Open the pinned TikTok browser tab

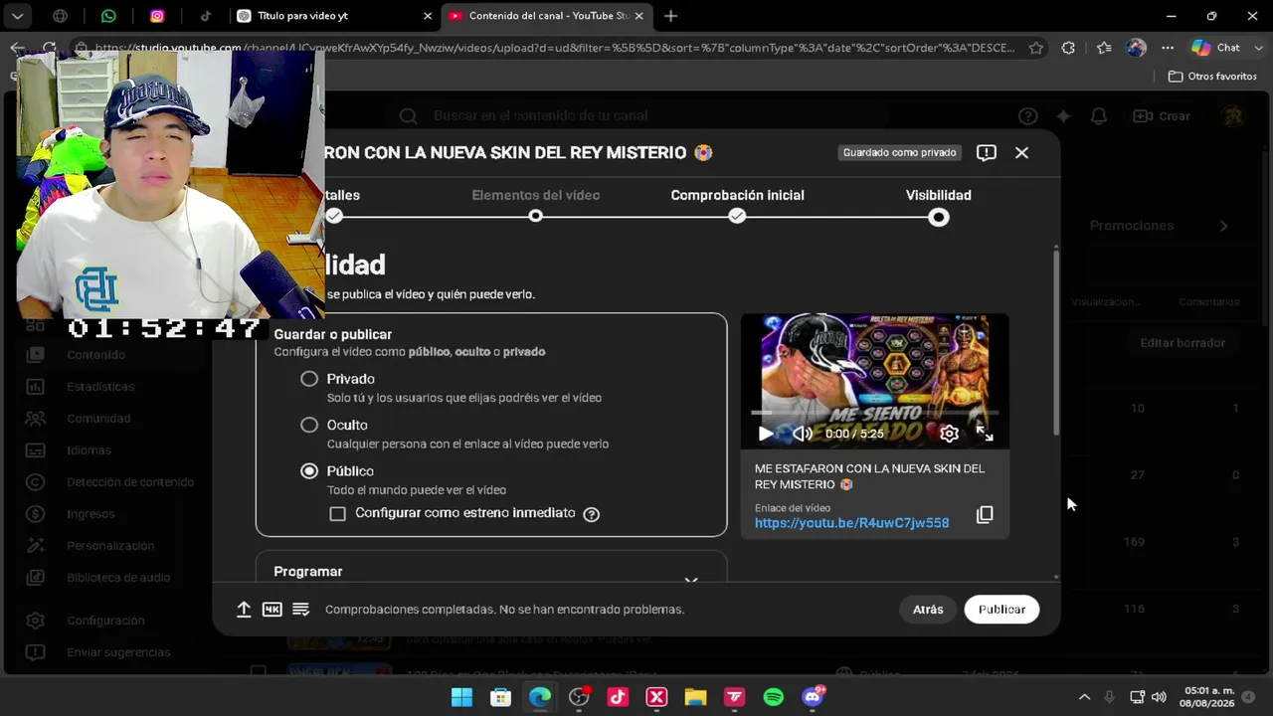click(205, 16)
